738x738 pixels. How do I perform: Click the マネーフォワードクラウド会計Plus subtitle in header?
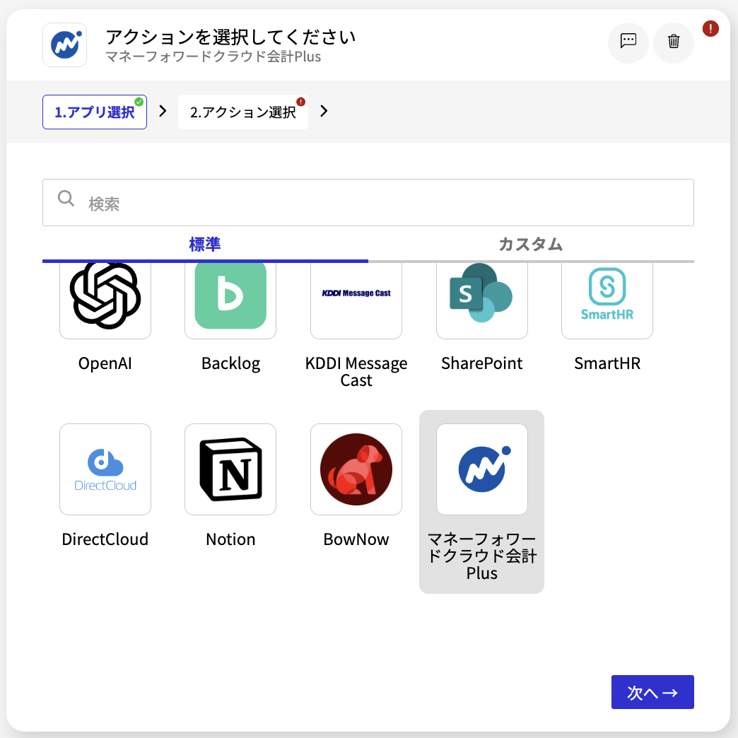[213, 57]
